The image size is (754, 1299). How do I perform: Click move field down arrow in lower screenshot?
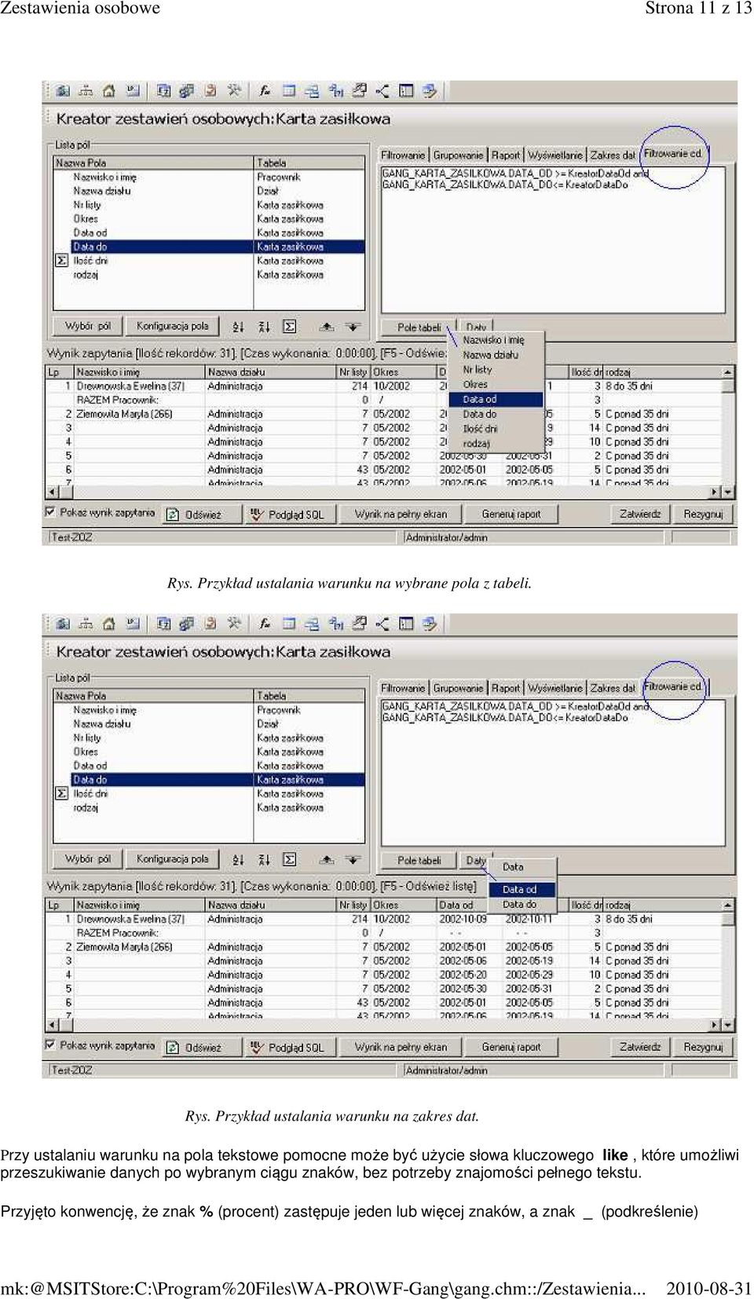[x=353, y=859]
